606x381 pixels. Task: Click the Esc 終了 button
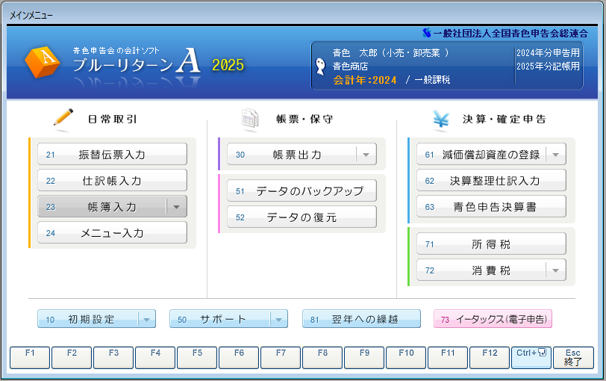coord(573,357)
